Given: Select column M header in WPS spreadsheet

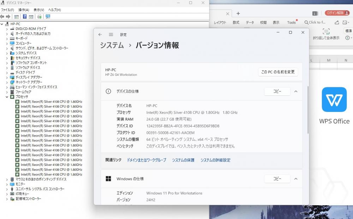Looking at the screenshot, I should coord(328,60).
